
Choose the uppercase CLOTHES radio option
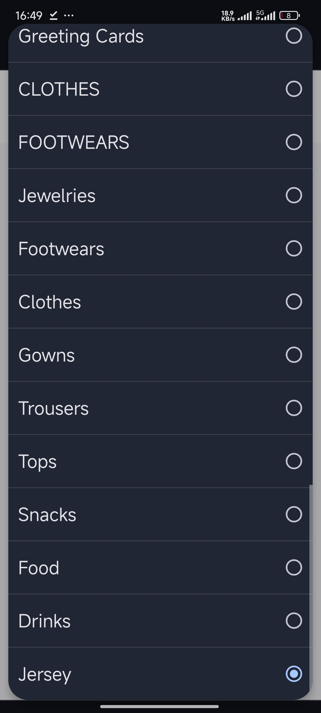294,89
